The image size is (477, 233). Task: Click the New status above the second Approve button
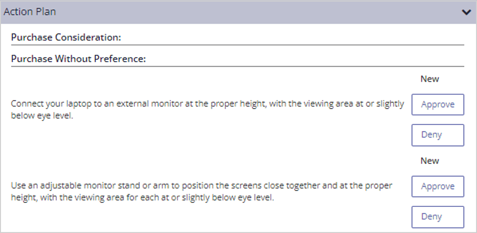[x=430, y=161]
